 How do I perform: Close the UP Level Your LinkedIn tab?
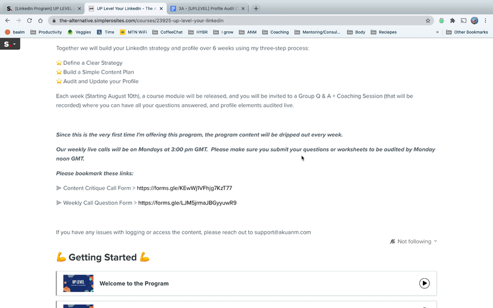pyautogui.click(x=161, y=8)
